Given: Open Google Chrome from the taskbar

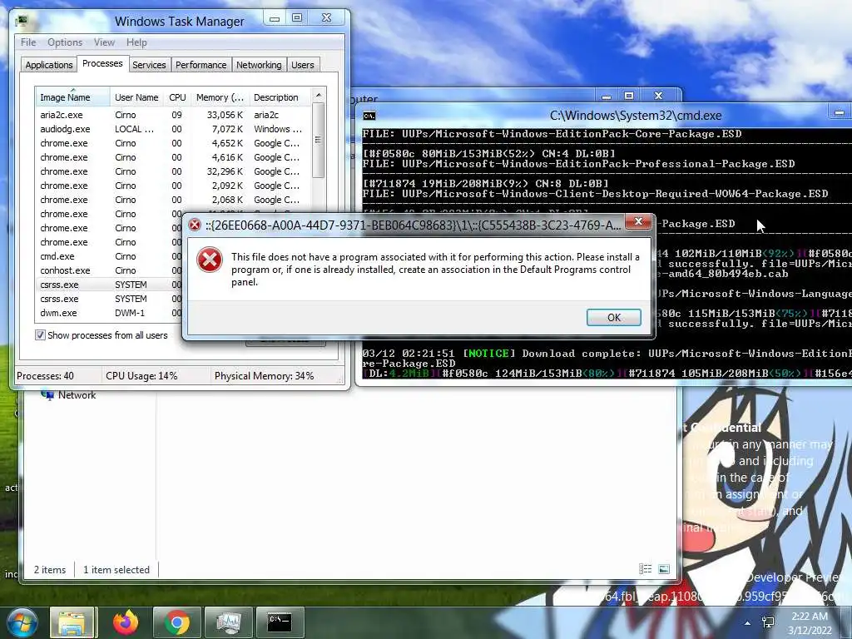Looking at the screenshot, I should [177, 622].
